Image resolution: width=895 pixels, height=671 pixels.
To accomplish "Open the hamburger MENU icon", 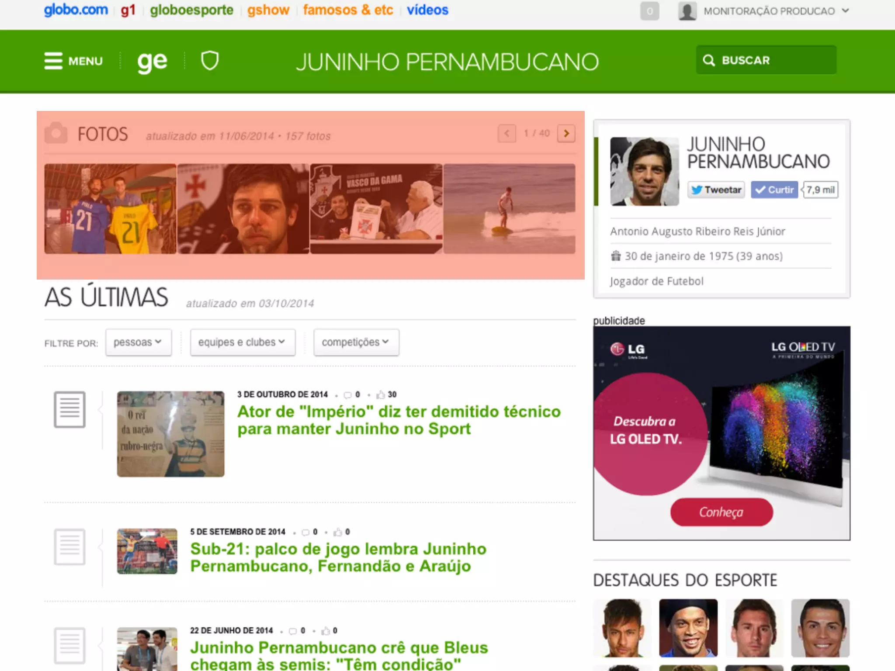I will point(53,61).
